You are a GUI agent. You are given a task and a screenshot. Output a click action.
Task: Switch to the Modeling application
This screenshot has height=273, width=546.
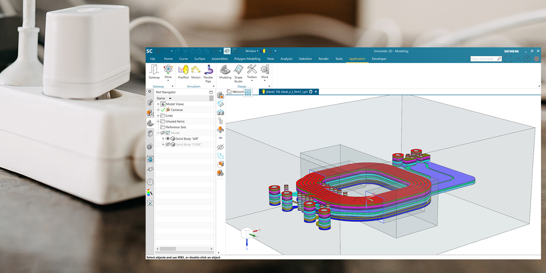(x=225, y=71)
